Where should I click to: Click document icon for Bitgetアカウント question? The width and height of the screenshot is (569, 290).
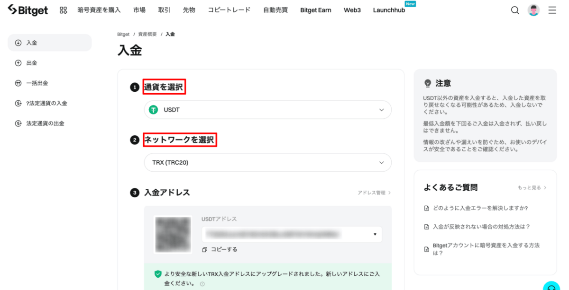pyautogui.click(x=426, y=249)
